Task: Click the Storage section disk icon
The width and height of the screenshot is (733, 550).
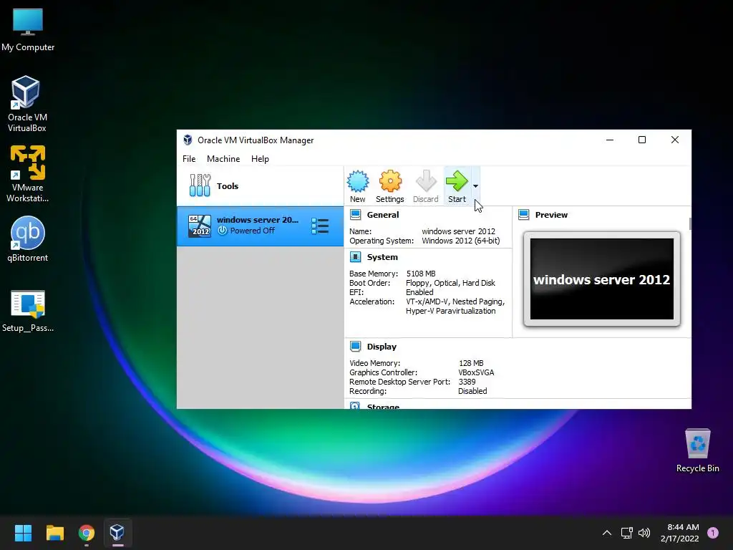Action: 355,405
